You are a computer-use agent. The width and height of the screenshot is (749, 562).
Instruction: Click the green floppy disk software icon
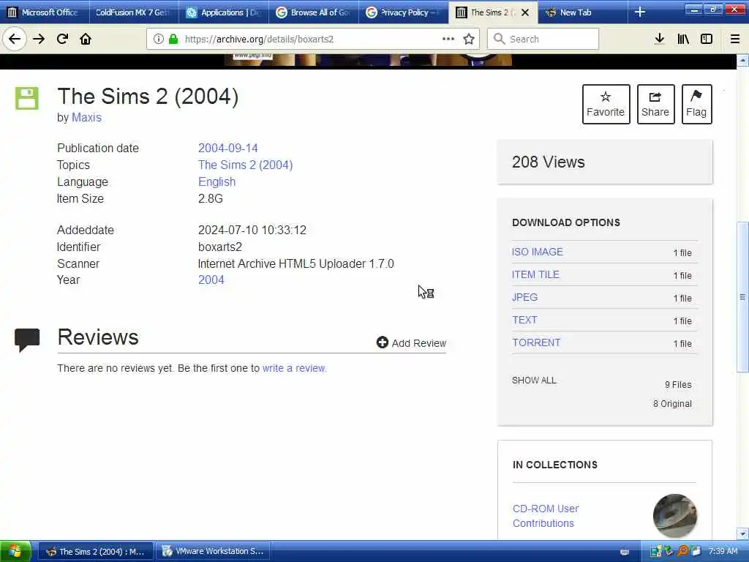click(27, 99)
